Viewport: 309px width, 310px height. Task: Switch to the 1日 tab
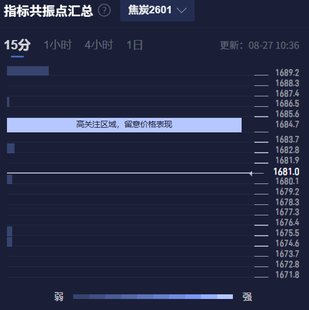[x=135, y=45]
